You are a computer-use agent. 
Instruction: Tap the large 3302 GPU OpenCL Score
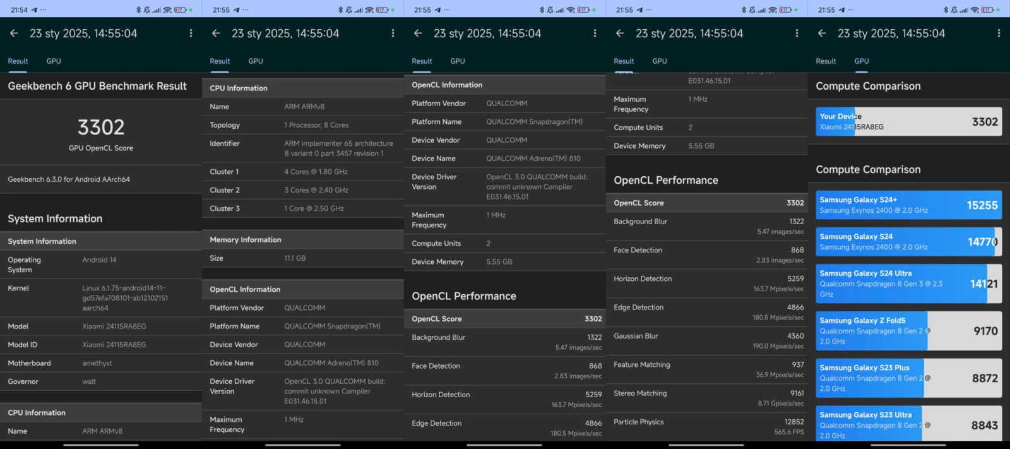pos(101,128)
